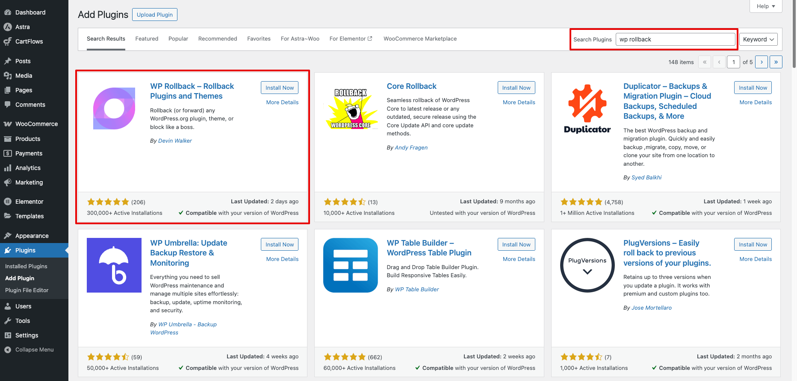The width and height of the screenshot is (797, 381).
Task: Install the WP Rollback plugin
Action: [280, 88]
